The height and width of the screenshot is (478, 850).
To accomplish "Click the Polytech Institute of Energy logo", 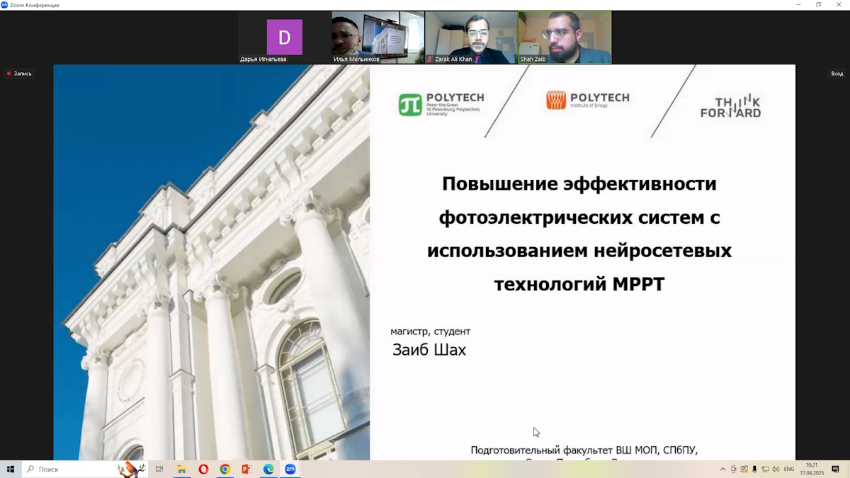I will coord(588,101).
